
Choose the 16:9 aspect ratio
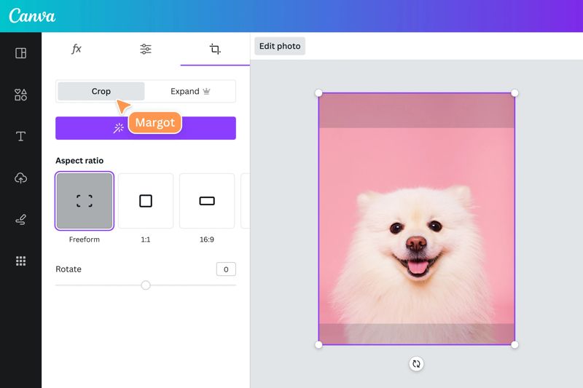coord(207,201)
